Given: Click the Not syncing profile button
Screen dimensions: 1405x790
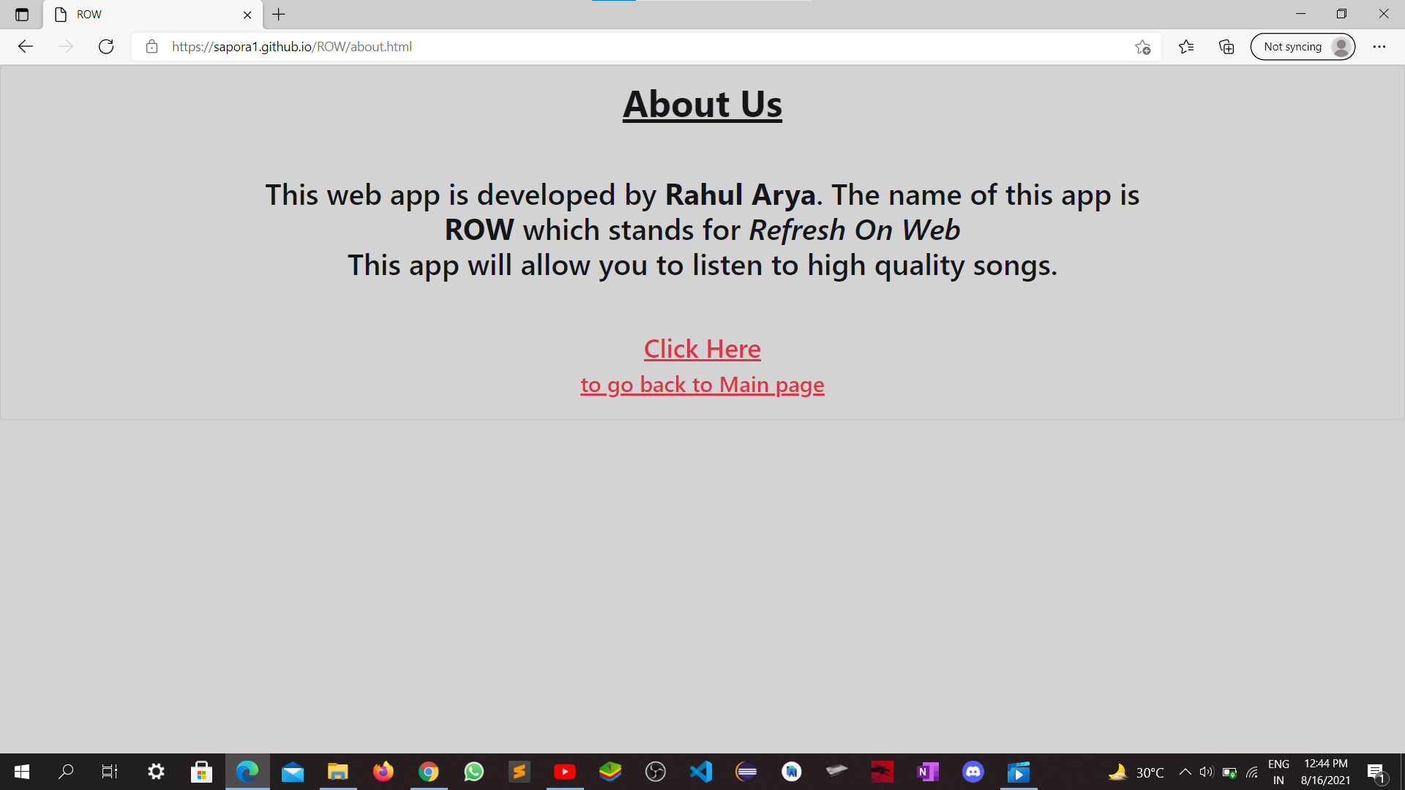Looking at the screenshot, I should 1303,47.
